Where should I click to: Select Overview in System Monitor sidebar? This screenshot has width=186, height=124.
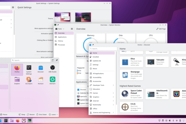tap(64, 33)
